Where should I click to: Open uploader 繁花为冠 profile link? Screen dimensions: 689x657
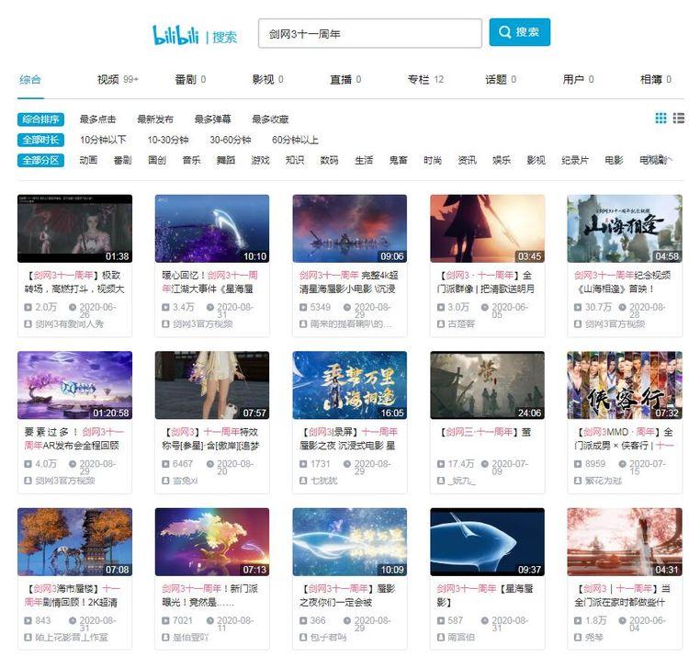coord(604,481)
